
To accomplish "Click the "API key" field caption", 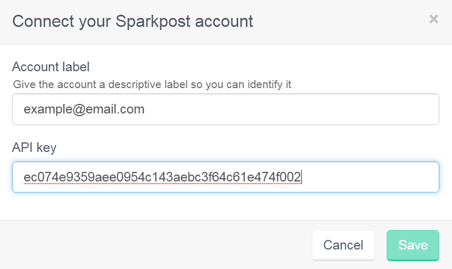I will tap(34, 147).
